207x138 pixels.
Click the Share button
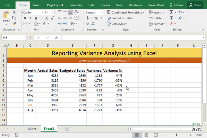point(195,5)
